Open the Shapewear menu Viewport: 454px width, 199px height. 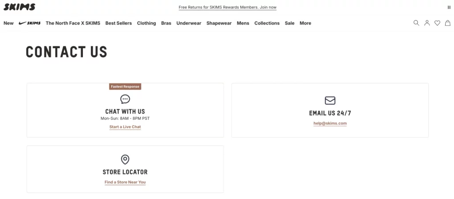click(219, 23)
